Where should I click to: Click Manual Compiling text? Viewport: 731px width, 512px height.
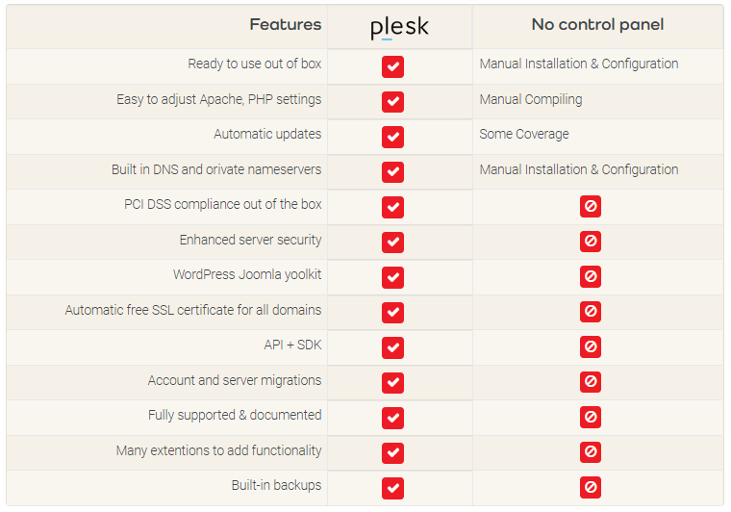coord(531,99)
